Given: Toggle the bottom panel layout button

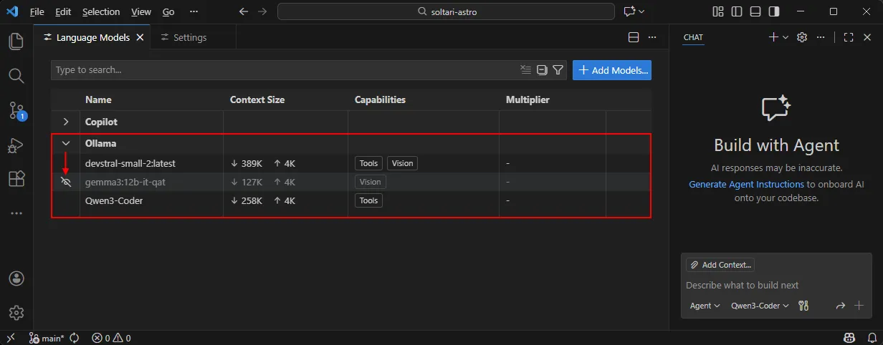Looking at the screenshot, I should (755, 11).
